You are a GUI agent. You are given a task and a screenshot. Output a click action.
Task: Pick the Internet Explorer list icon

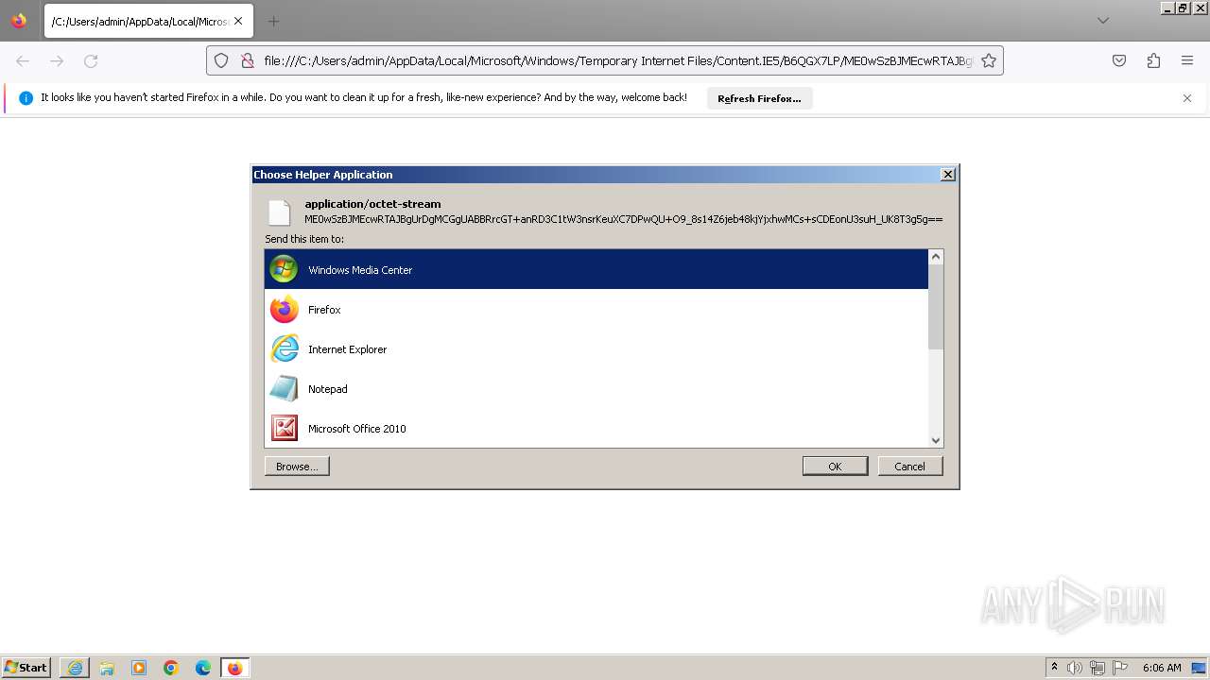[x=284, y=348]
